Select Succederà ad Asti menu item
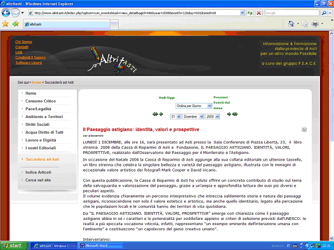334x250 pixels. (x=42, y=159)
